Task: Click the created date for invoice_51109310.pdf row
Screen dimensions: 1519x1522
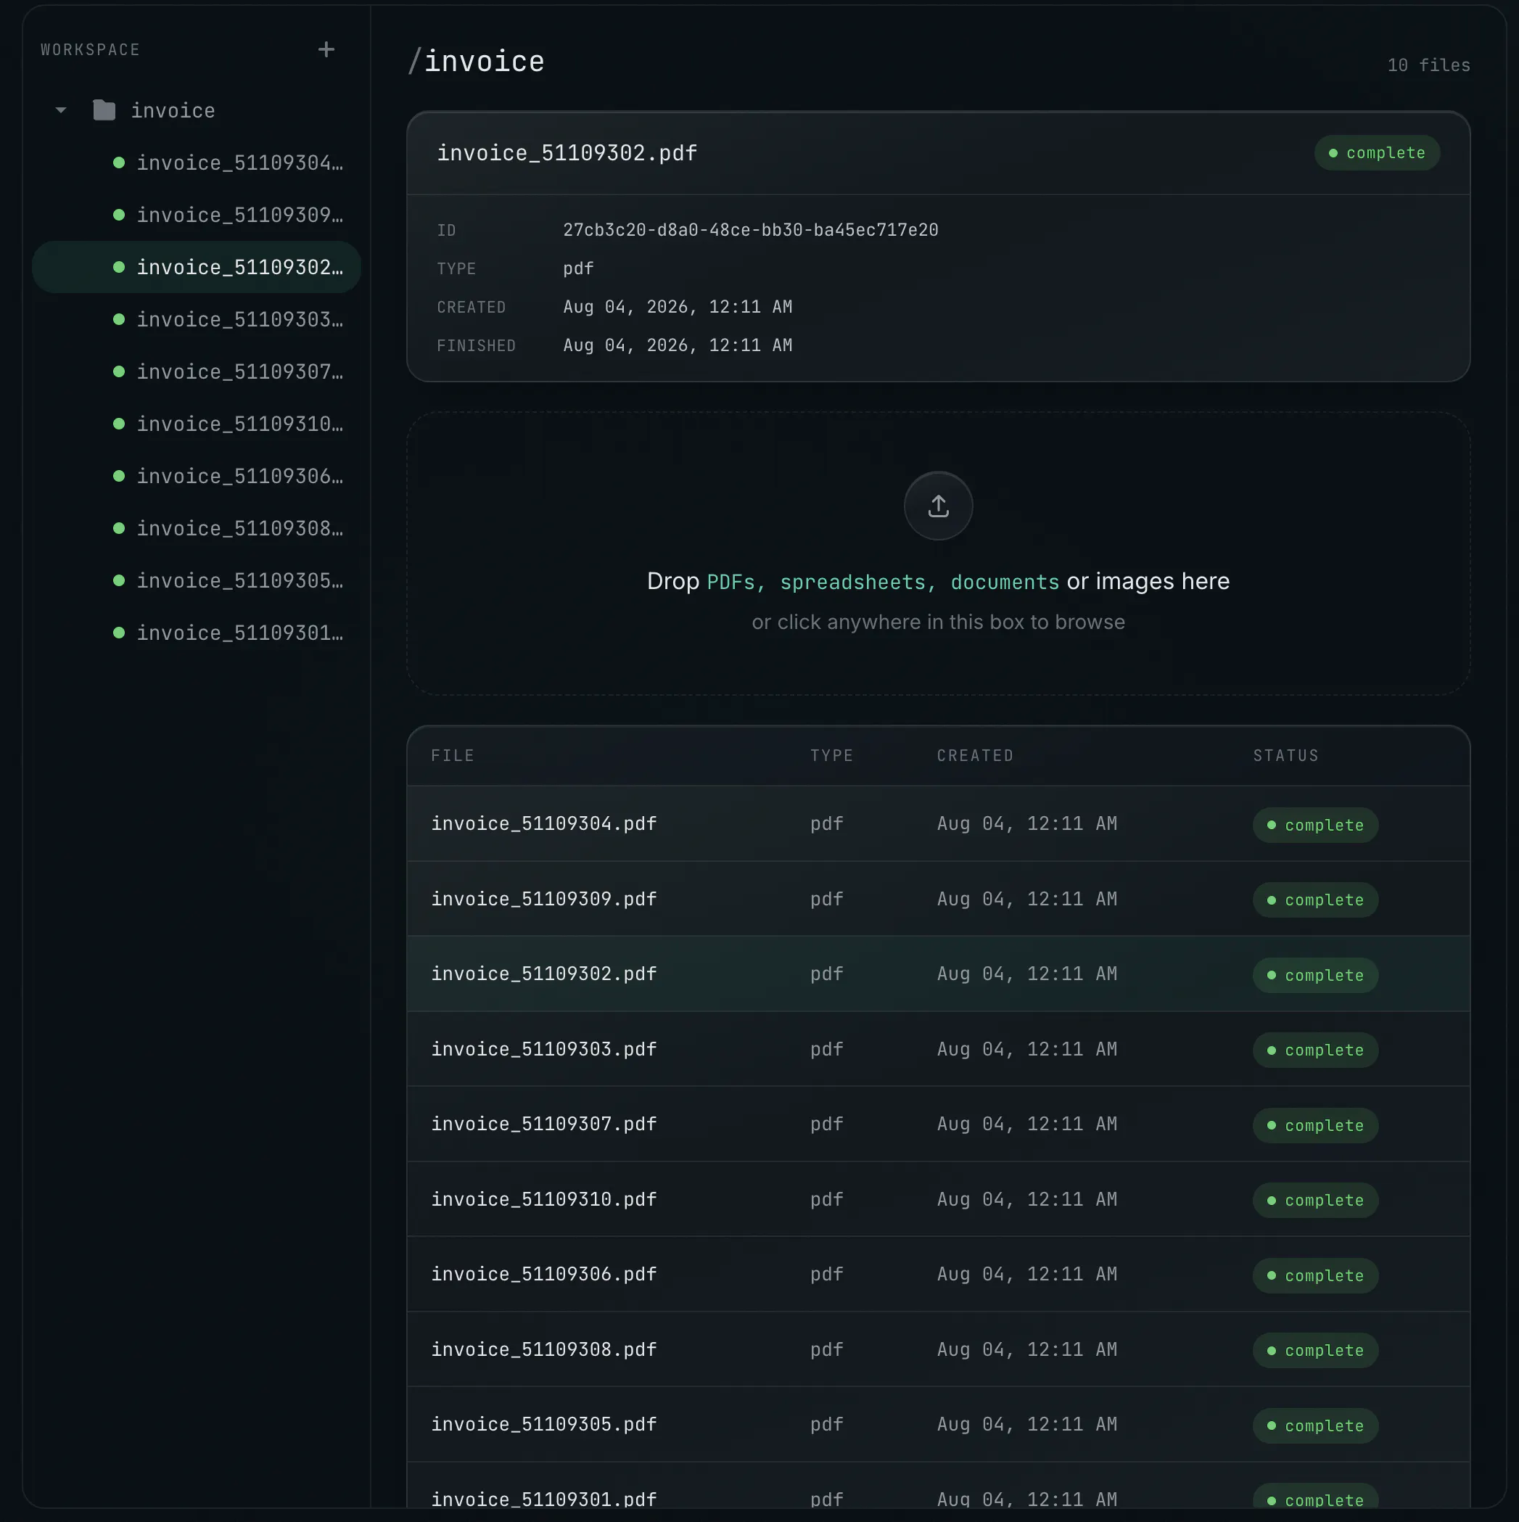Action: [1026, 1200]
